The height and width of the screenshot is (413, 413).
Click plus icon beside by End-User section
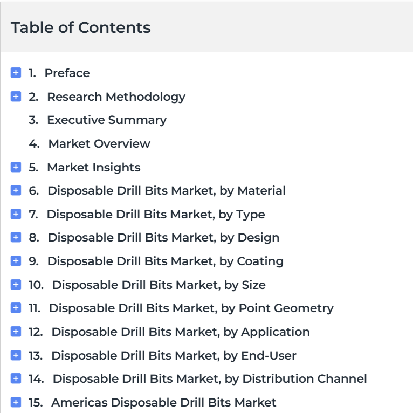click(x=16, y=355)
